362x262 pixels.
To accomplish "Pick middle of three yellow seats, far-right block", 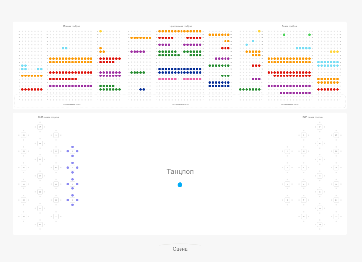I will (x=335, y=52).
